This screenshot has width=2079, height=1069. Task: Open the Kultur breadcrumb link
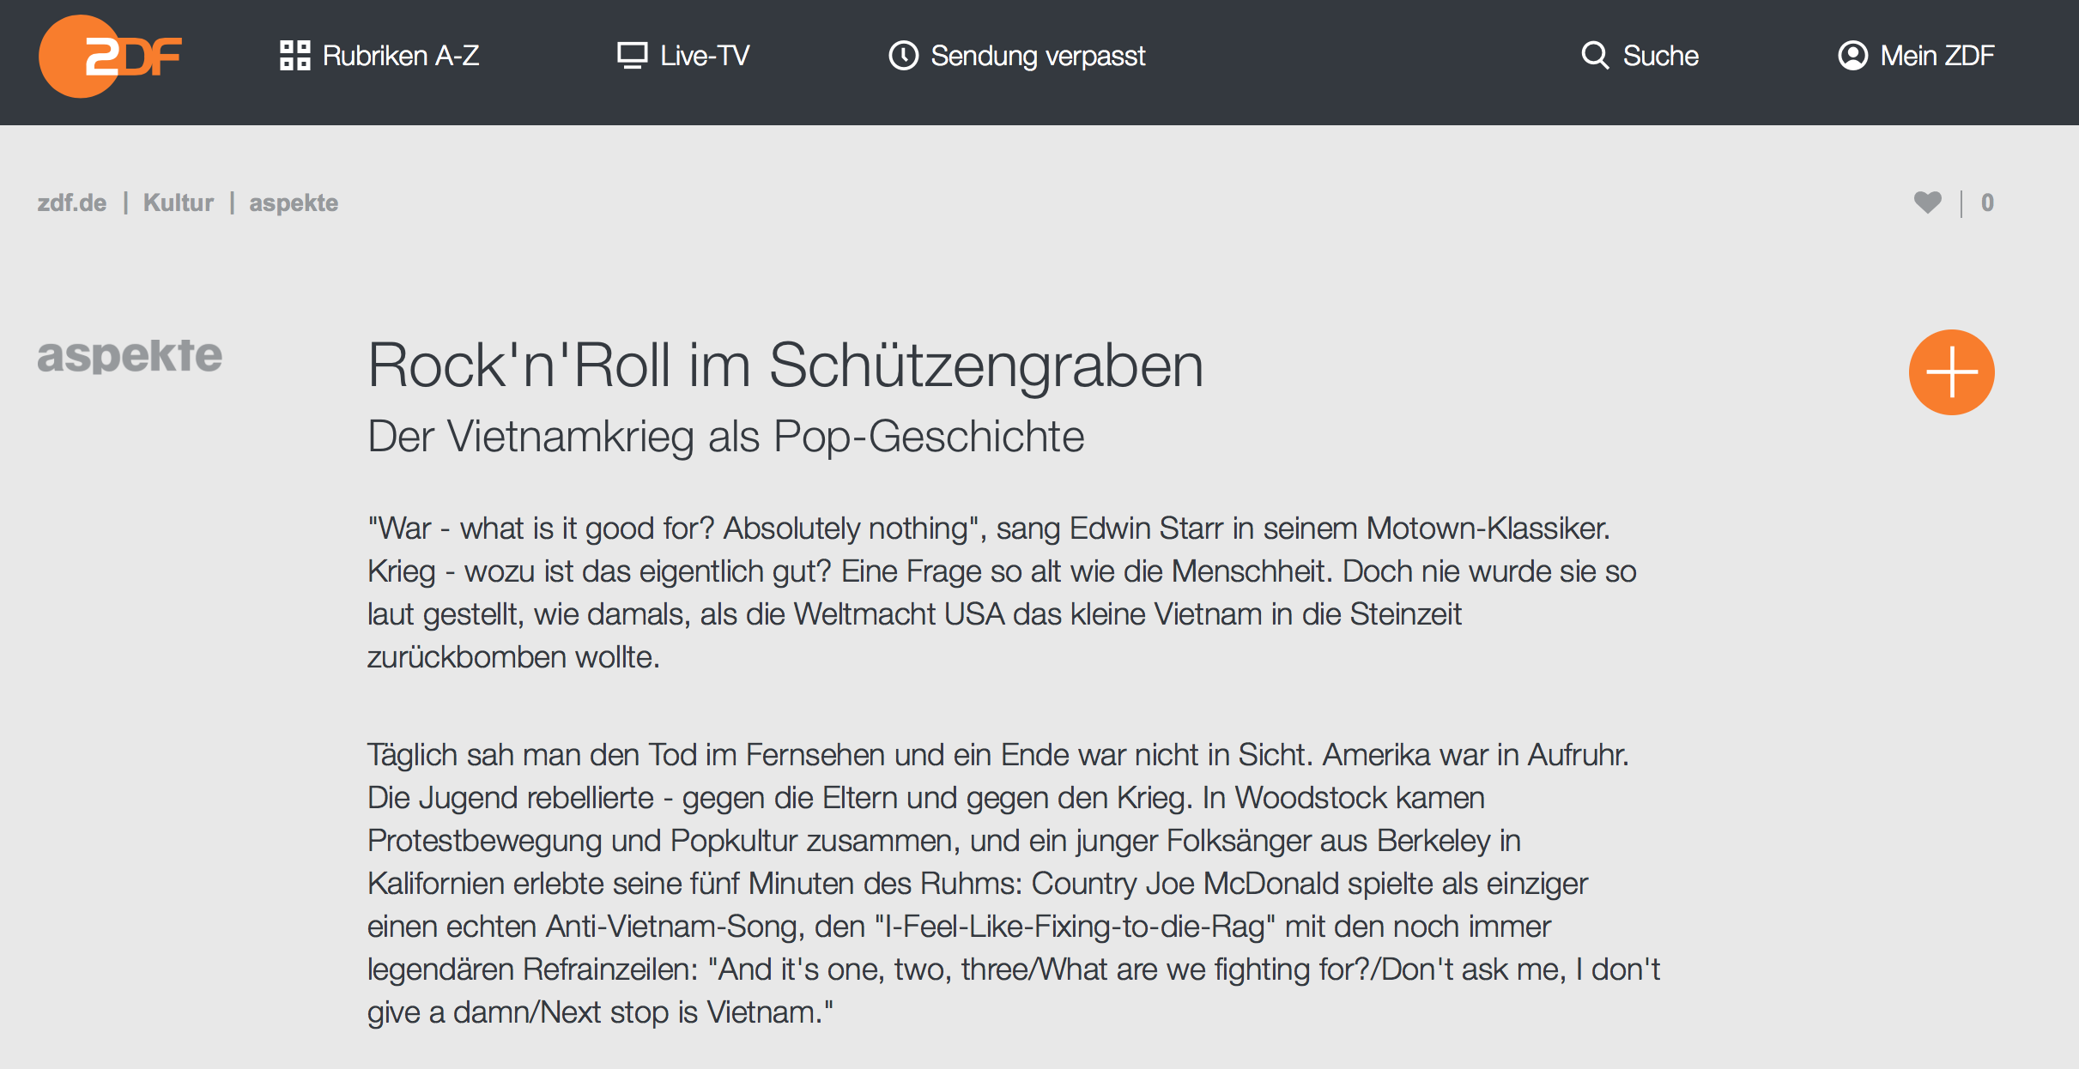(x=179, y=202)
